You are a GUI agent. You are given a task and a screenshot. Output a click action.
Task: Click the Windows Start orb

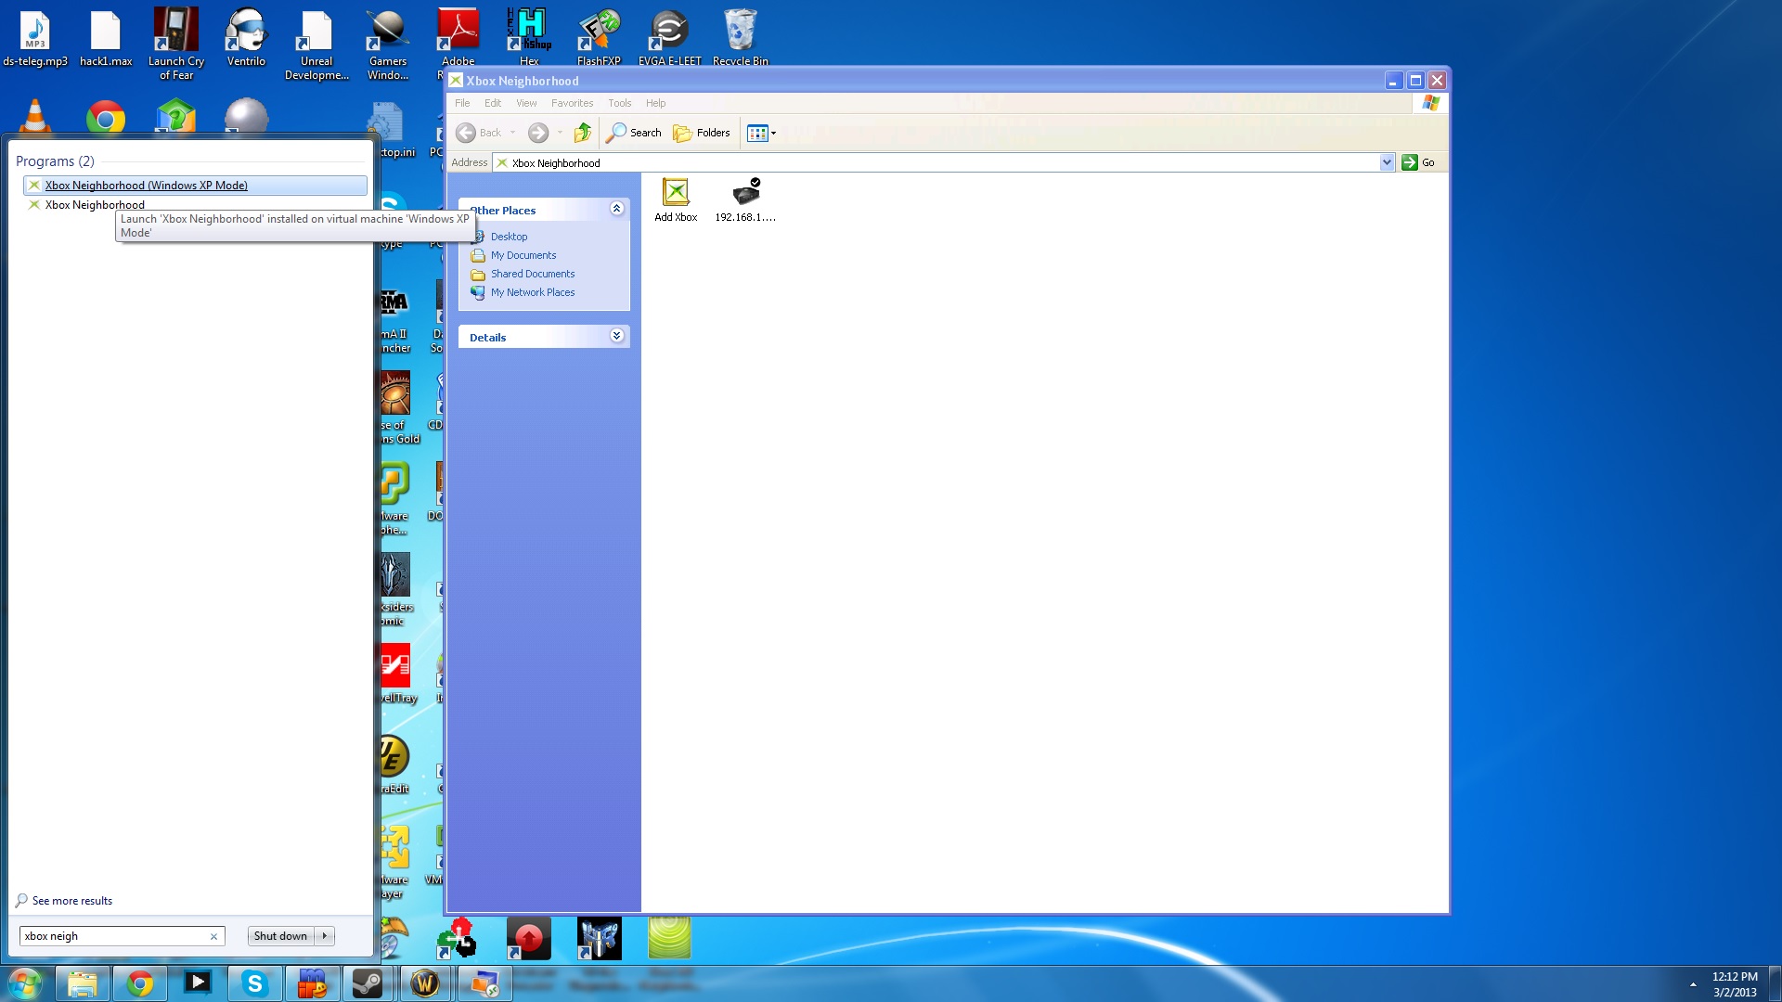[25, 983]
